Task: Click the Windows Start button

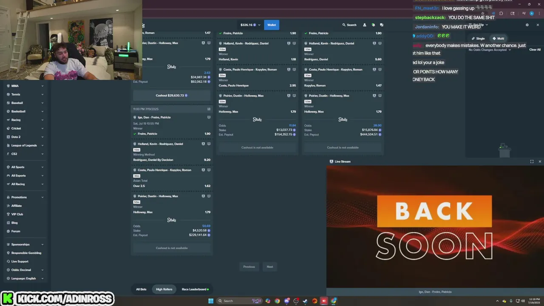Action: click(x=210, y=301)
